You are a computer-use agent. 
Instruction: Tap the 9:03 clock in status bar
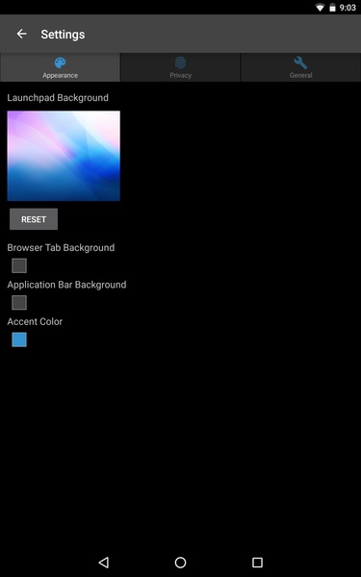coord(348,8)
